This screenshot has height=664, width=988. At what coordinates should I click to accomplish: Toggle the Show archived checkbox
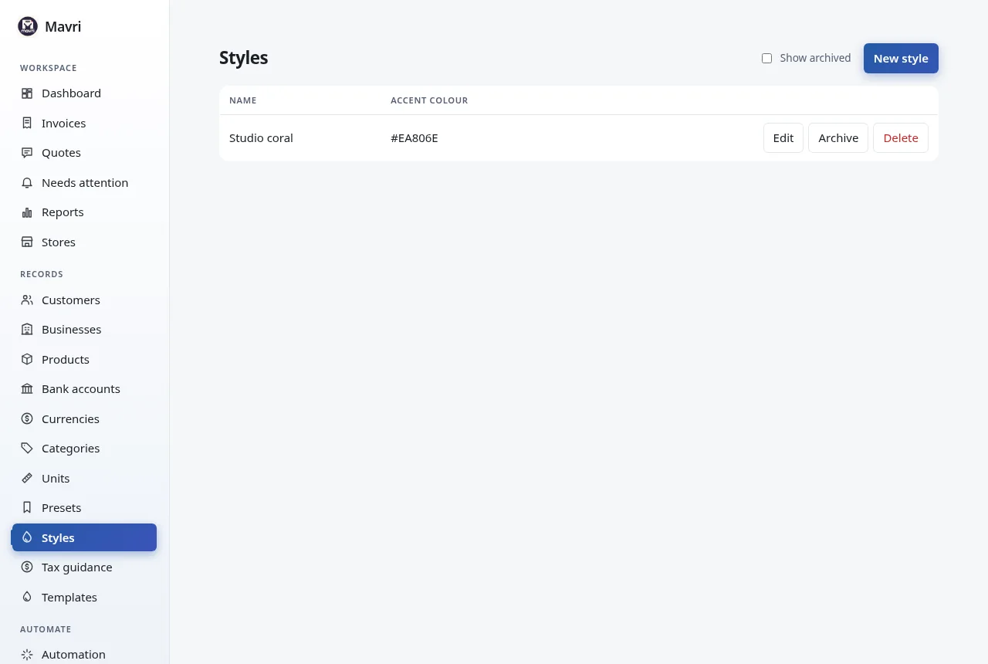tap(766, 59)
